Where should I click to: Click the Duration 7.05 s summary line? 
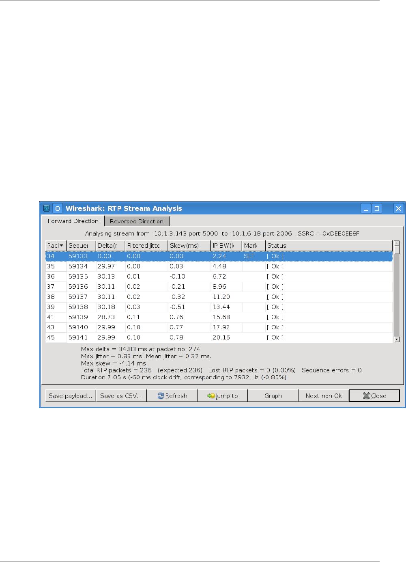183,377
